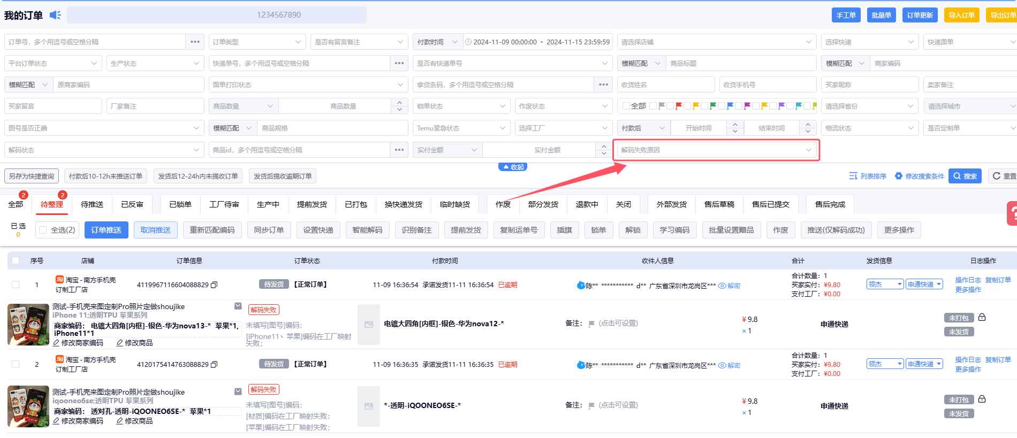Click the gear icon for 修改搜索条件

tap(899, 176)
